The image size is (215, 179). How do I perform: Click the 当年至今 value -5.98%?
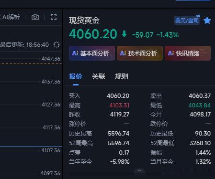(120, 162)
